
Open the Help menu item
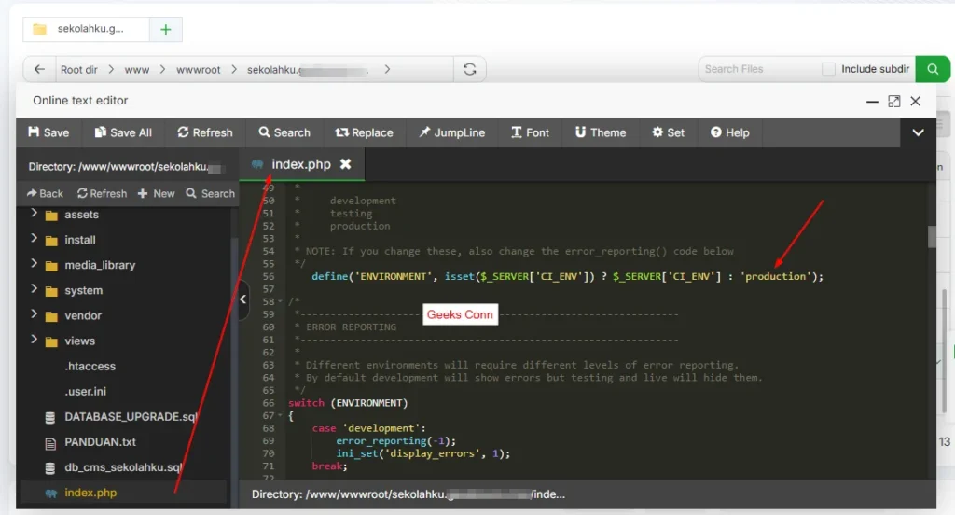click(x=729, y=132)
